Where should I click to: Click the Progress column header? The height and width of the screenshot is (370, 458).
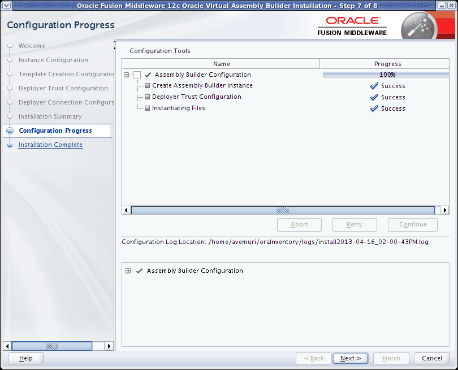tap(384, 64)
